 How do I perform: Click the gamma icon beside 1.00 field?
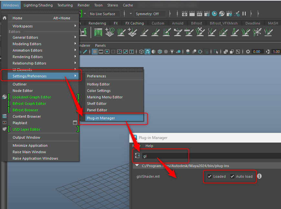pos(268,52)
